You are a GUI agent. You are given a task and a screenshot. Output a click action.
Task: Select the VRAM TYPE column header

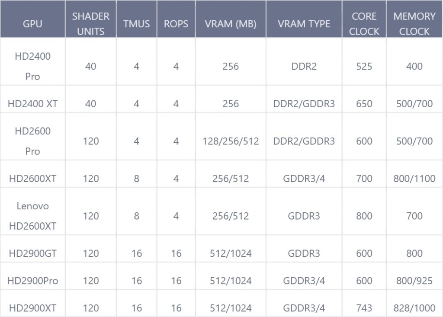coord(304,24)
